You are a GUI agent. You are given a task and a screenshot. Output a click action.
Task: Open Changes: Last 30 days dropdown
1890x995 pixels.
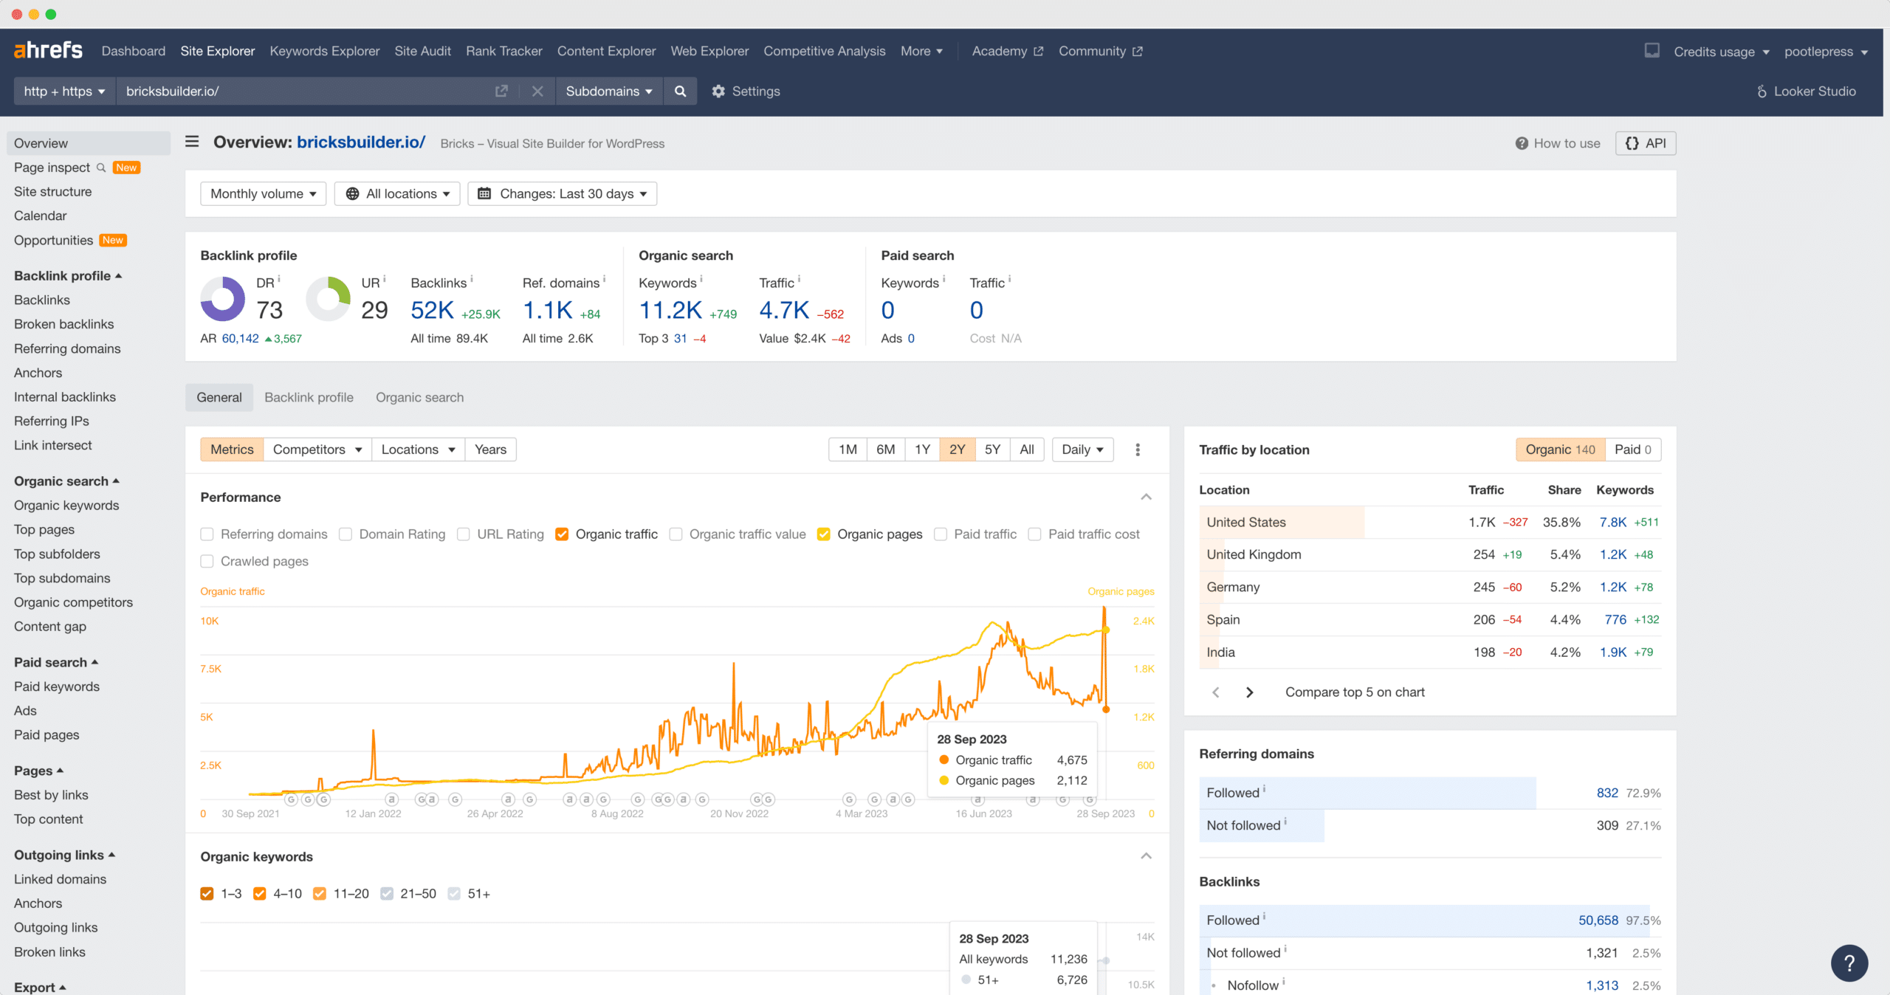(x=563, y=193)
